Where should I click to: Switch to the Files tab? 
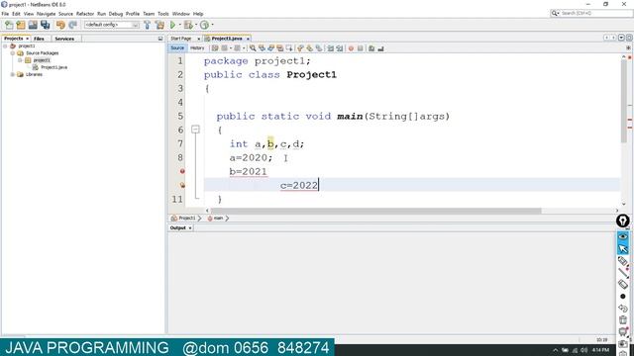coord(39,39)
